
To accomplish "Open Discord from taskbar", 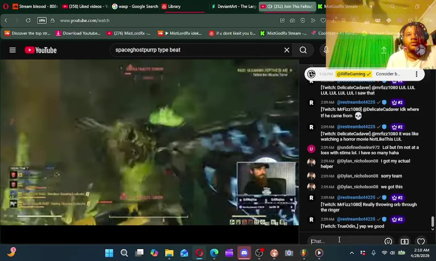I will coord(244,253).
